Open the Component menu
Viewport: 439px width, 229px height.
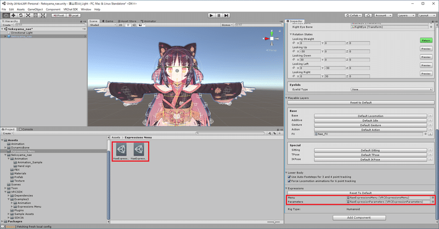[53, 9]
